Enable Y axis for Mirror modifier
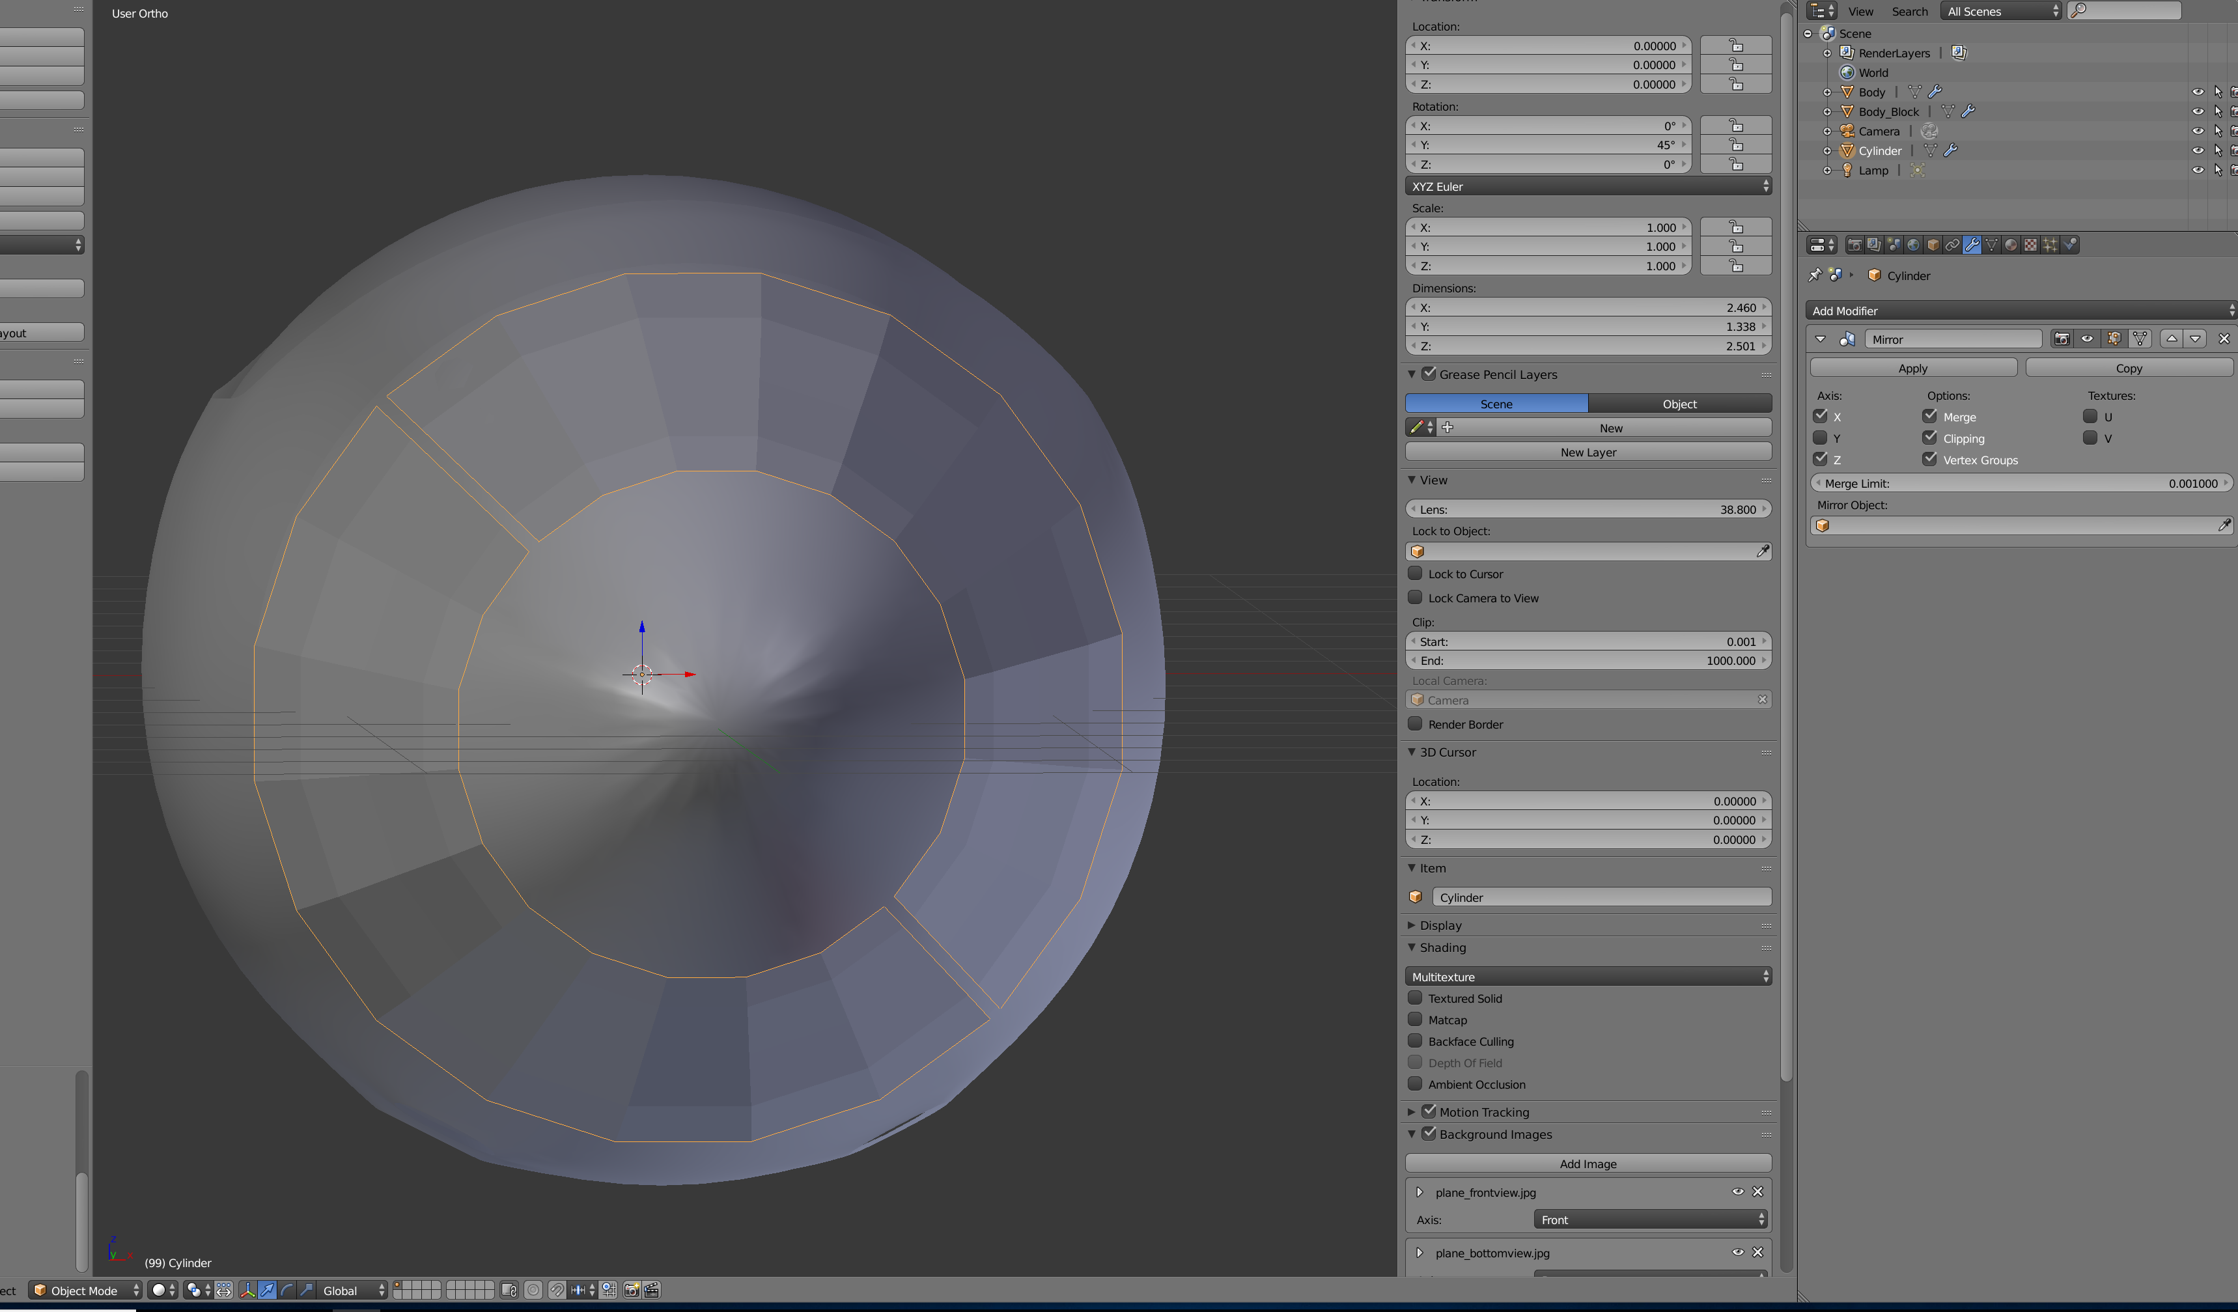The image size is (2238, 1312). pyautogui.click(x=1821, y=438)
